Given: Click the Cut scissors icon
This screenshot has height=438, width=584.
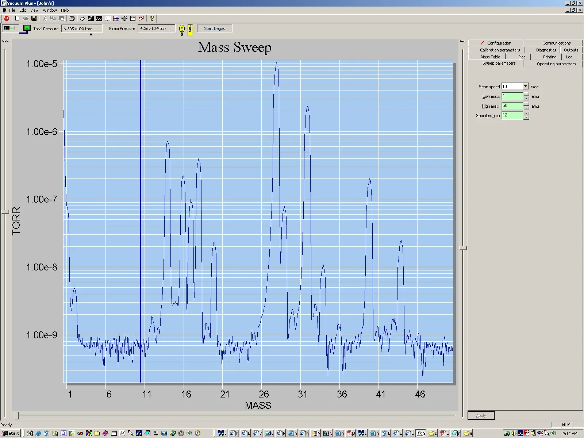Looking at the screenshot, I should (45, 18).
